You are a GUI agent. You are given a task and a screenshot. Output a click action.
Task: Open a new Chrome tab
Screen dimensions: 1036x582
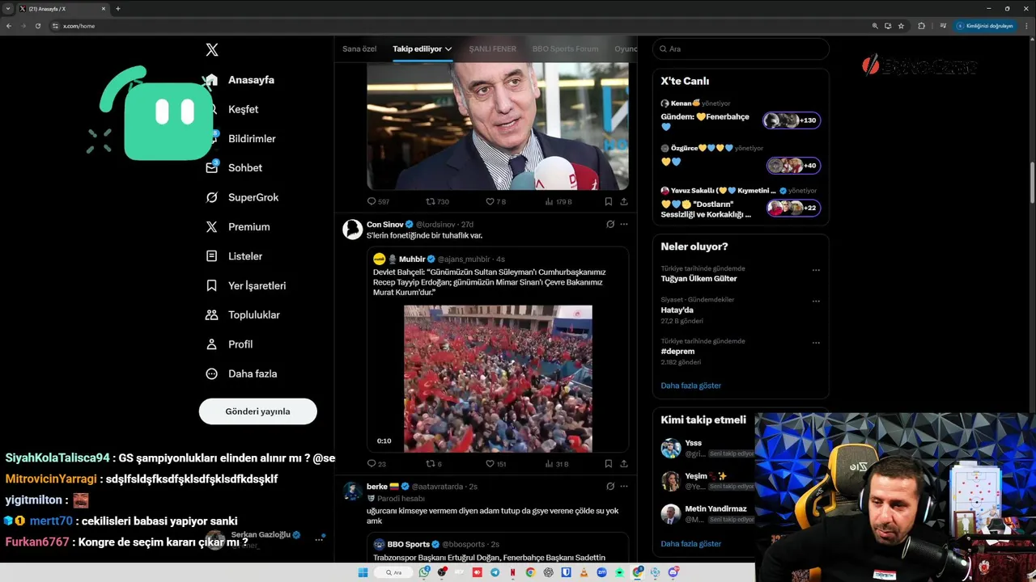tap(118, 8)
